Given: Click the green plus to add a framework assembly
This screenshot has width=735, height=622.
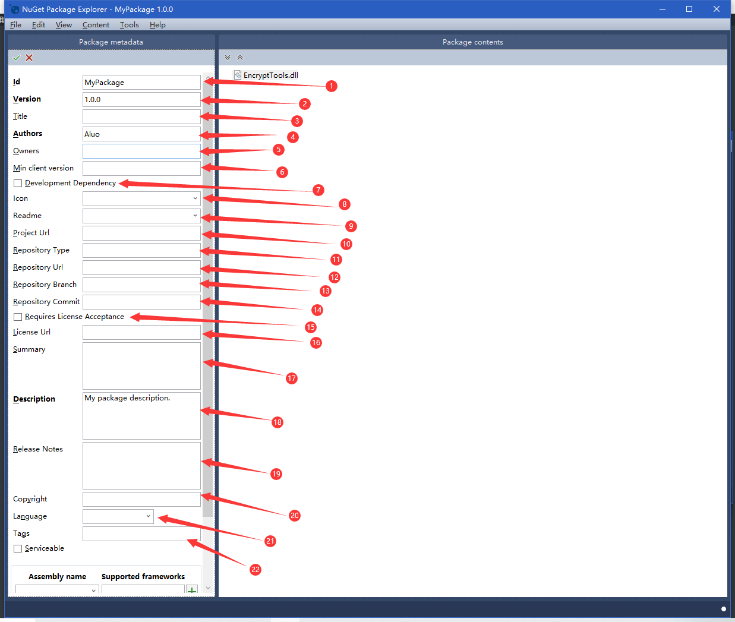Looking at the screenshot, I should [192, 590].
